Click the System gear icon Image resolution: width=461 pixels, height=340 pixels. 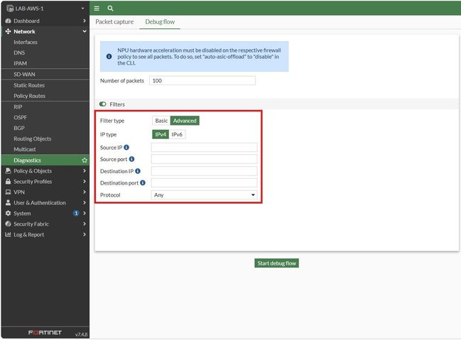(9, 213)
